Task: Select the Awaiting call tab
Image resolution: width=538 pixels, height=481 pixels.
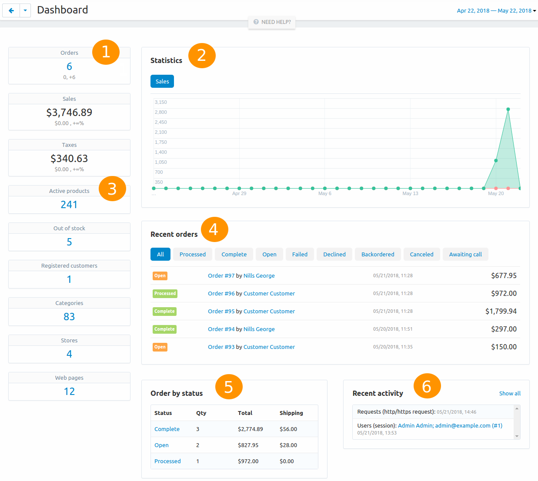Action: click(465, 254)
